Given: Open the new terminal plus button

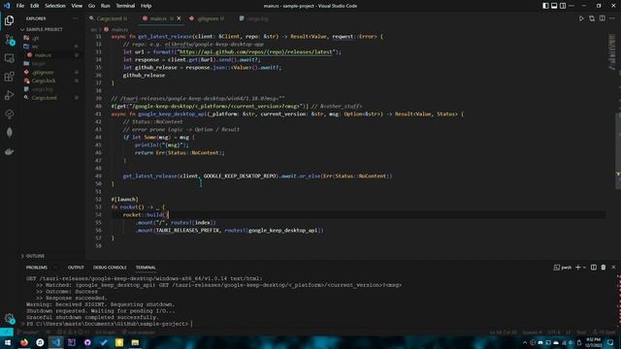Looking at the screenshot, I should click(578, 268).
